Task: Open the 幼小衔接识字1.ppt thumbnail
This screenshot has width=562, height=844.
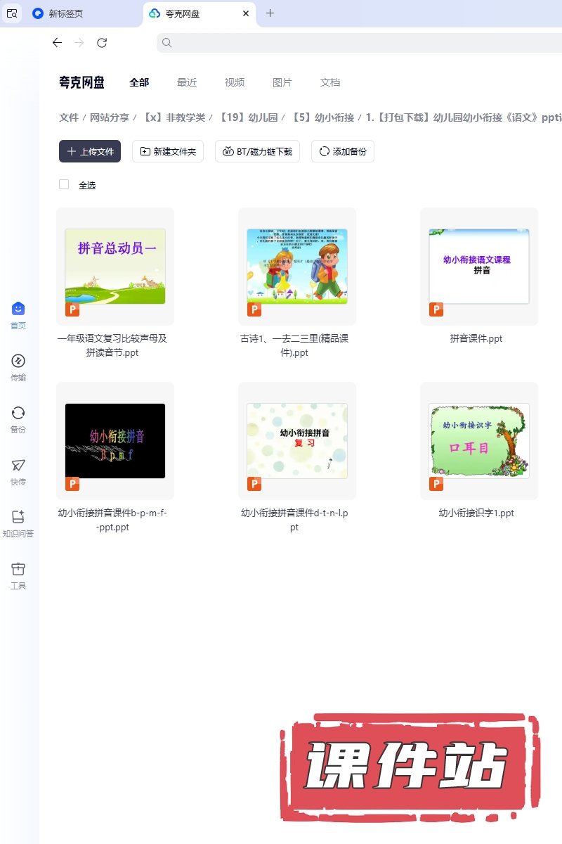Action: point(478,441)
